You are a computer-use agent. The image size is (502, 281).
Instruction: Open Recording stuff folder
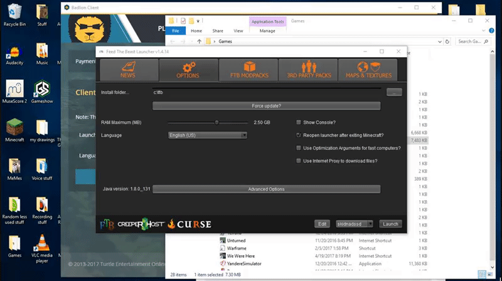(42, 211)
